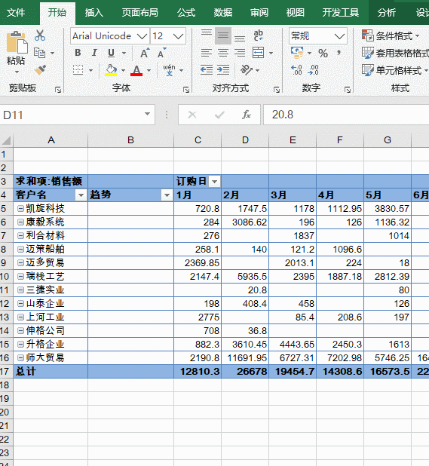Apply the yellow fill color bucket
The height and width of the screenshot is (466, 429).
tap(111, 70)
